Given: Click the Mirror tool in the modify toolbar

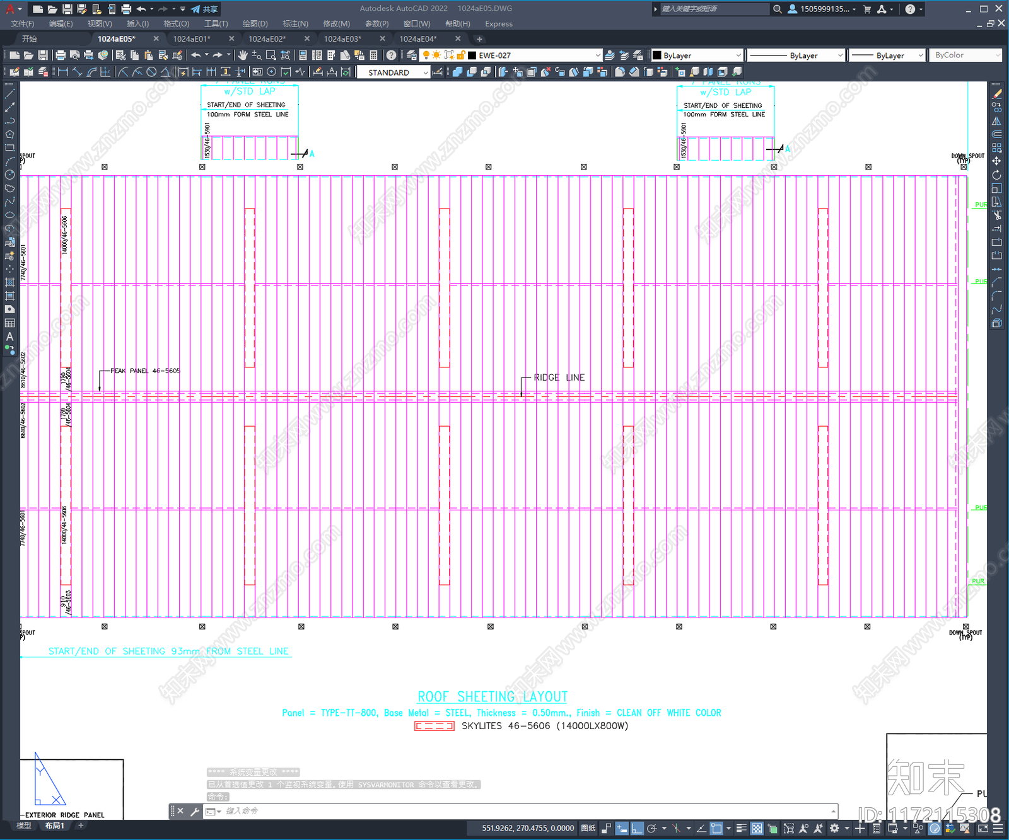Looking at the screenshot, I should point(997,120).
